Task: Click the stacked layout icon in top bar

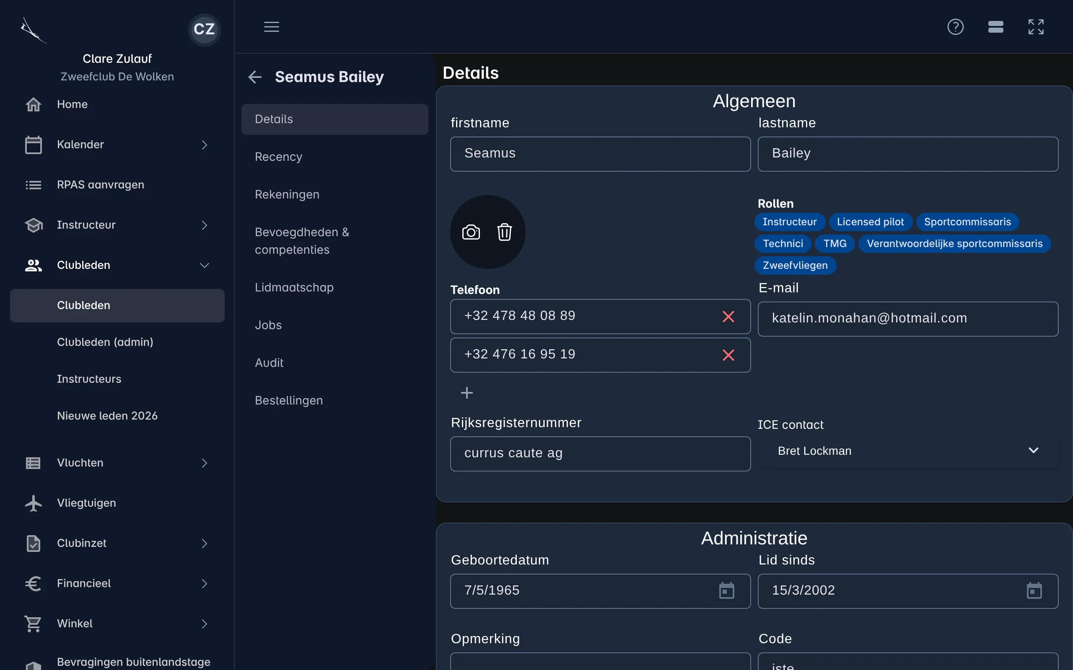Action: 996,26
